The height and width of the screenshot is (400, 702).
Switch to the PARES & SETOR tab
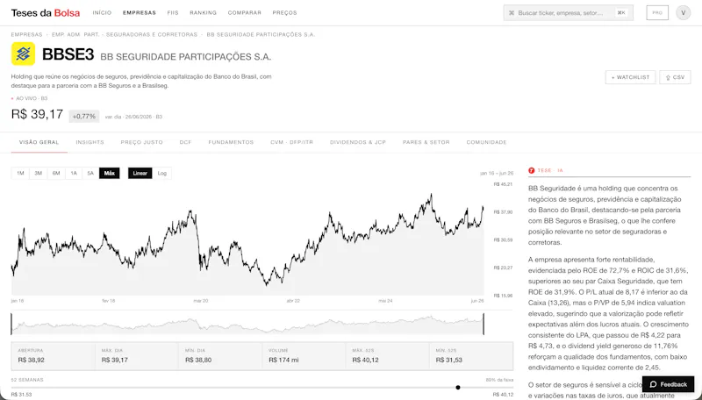(426, 142)
